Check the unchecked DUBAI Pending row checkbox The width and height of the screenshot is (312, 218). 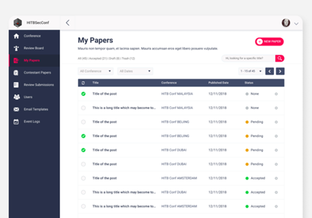[83, 164]
